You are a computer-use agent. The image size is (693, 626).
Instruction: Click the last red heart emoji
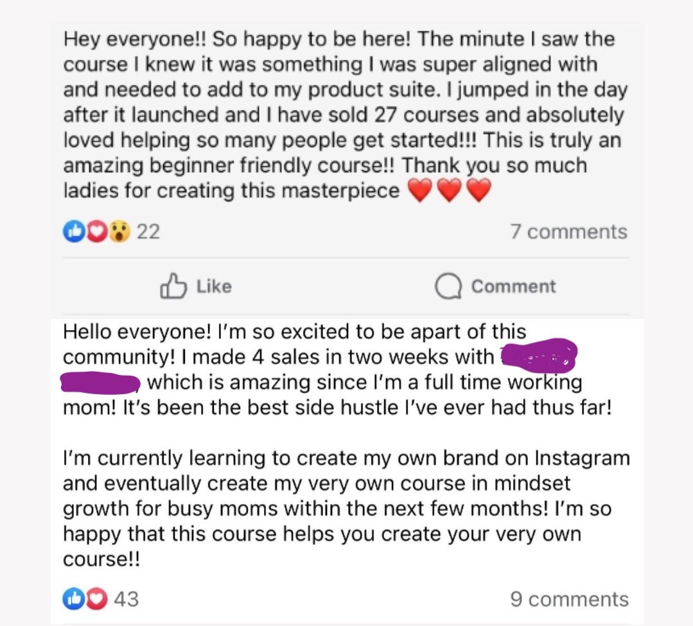pyautogui.click(x=478, y=191)
